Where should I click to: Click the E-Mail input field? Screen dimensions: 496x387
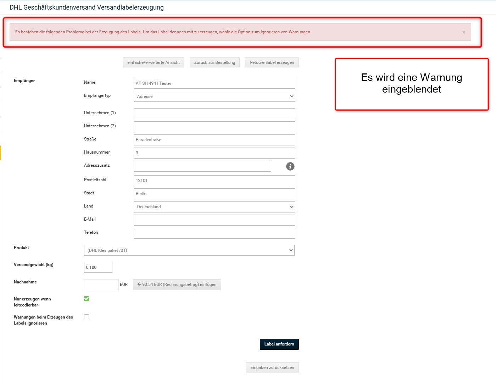coord(214,220)
